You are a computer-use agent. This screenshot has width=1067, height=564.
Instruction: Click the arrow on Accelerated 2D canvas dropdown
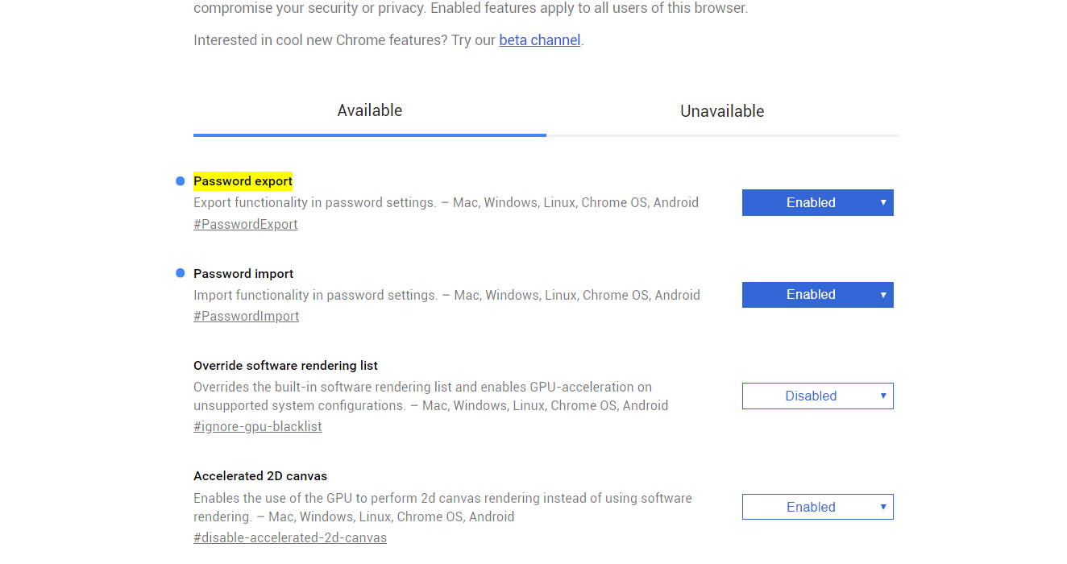coord(883,507)
